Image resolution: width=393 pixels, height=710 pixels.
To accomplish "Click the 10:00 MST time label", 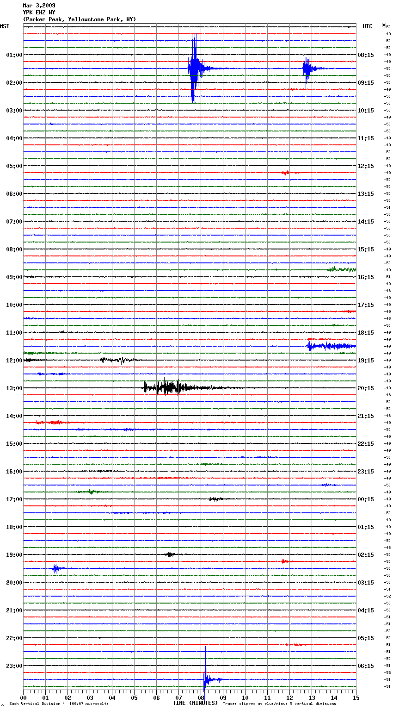I will click(x=14, y=305).
